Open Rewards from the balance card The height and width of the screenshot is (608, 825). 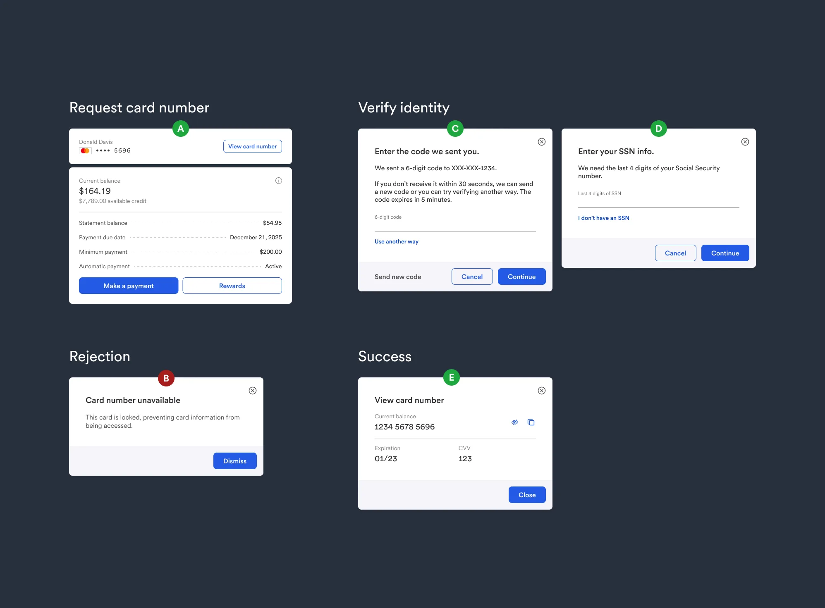232,286
